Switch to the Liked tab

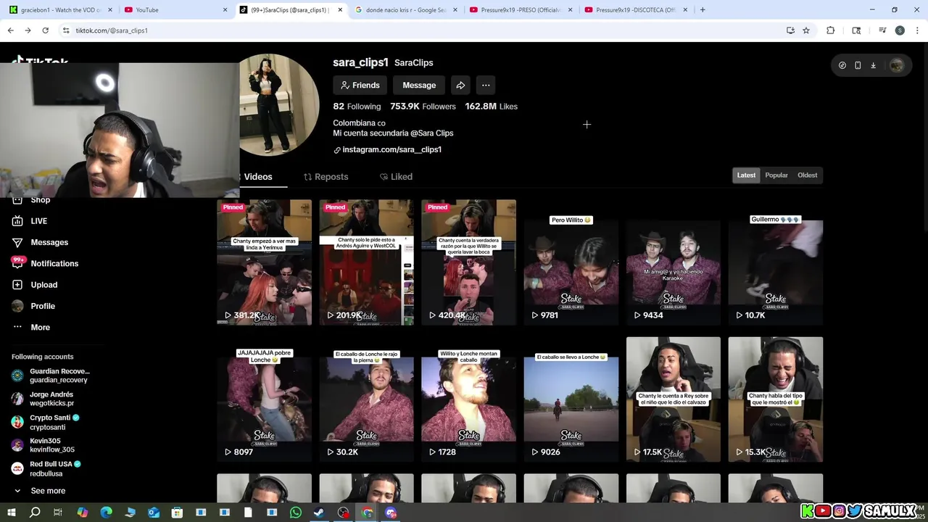(396, 177)
